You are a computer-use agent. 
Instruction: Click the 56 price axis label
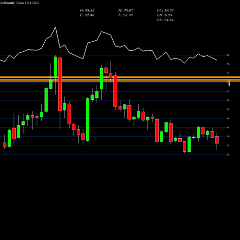(x=228, y=100)
